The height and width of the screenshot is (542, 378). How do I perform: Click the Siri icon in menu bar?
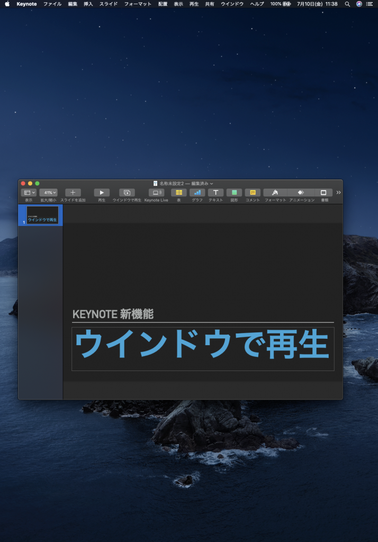(x=359, y=4)
